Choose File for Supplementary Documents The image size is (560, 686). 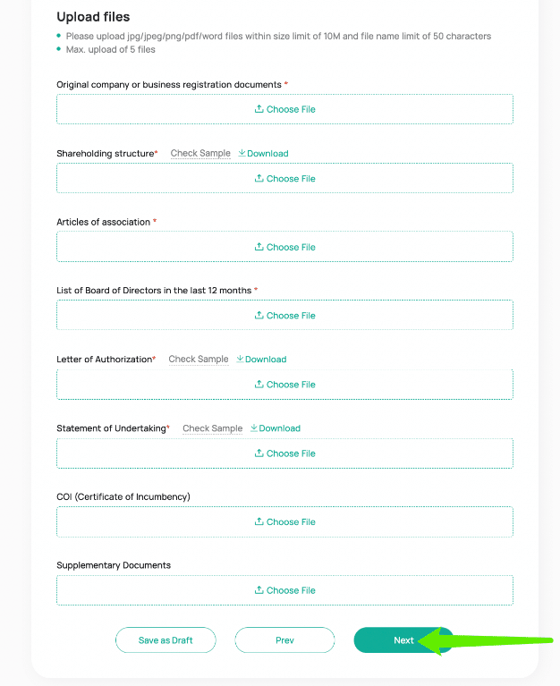284,590
